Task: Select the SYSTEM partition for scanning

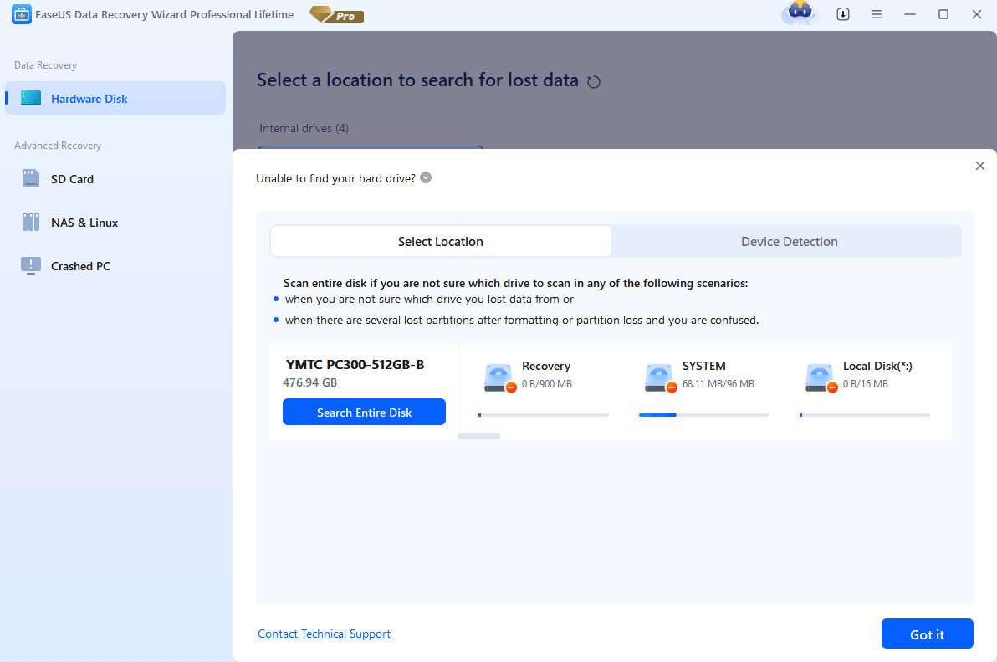Action: pos(703,377)
